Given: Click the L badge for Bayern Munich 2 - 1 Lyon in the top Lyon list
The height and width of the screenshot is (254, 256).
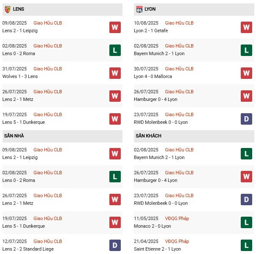Looking at the screenshot, I should pyautogui.click(x=246, y=50).
